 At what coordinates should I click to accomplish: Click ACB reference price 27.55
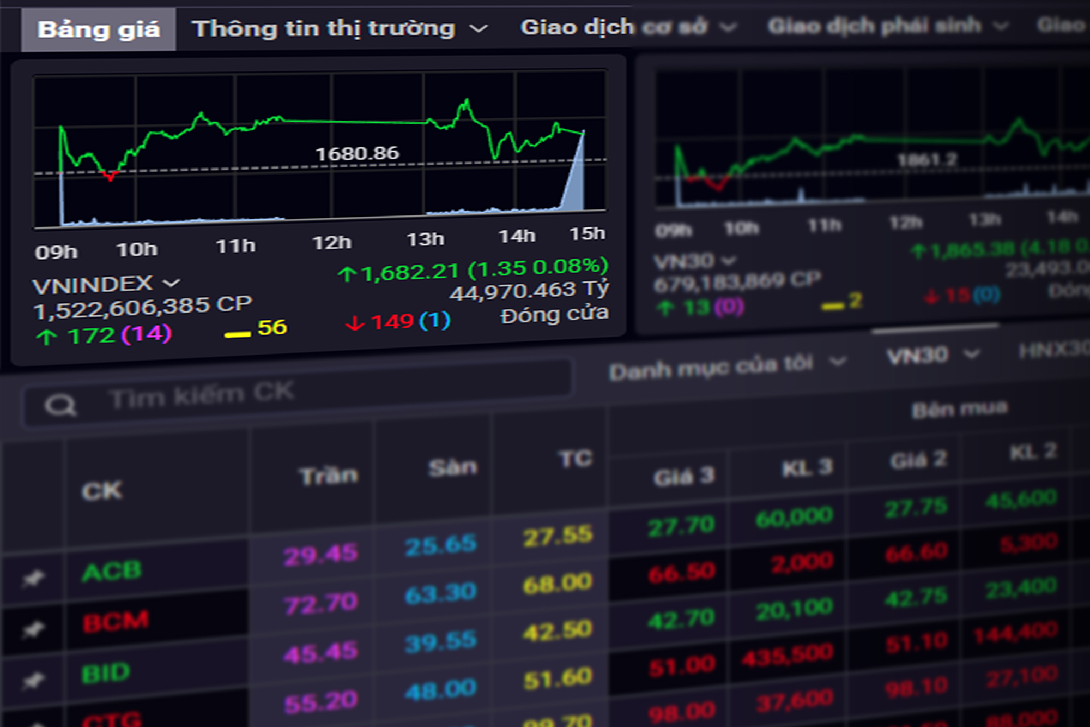558,537
